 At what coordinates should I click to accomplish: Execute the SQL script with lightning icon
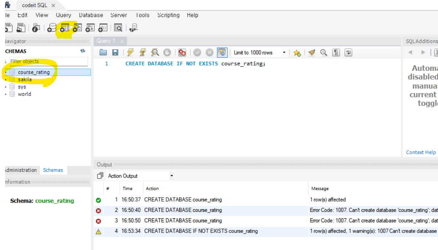coord(130,53)
